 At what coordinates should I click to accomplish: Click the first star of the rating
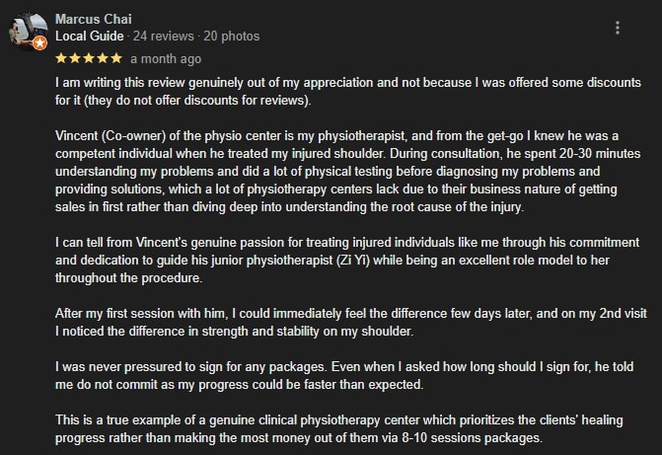point(61,59)
